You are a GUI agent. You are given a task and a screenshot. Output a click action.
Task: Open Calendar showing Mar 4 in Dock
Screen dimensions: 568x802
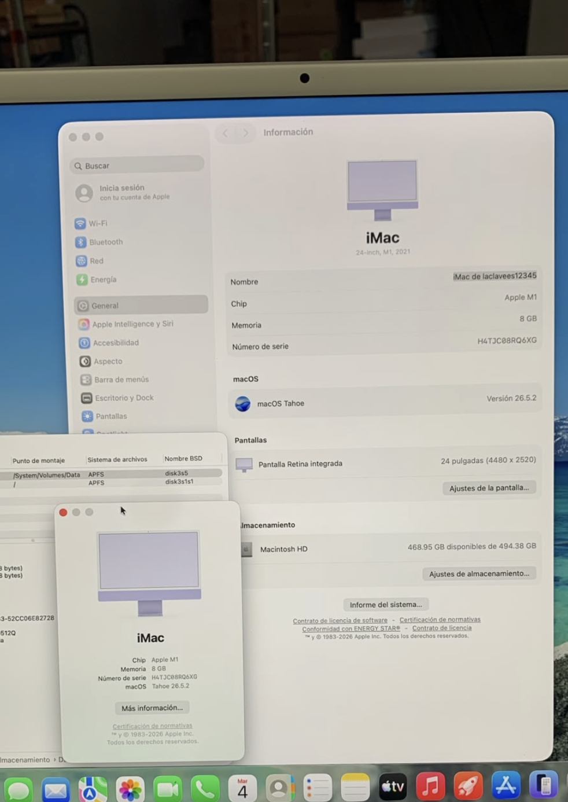(x=242, y=788)
